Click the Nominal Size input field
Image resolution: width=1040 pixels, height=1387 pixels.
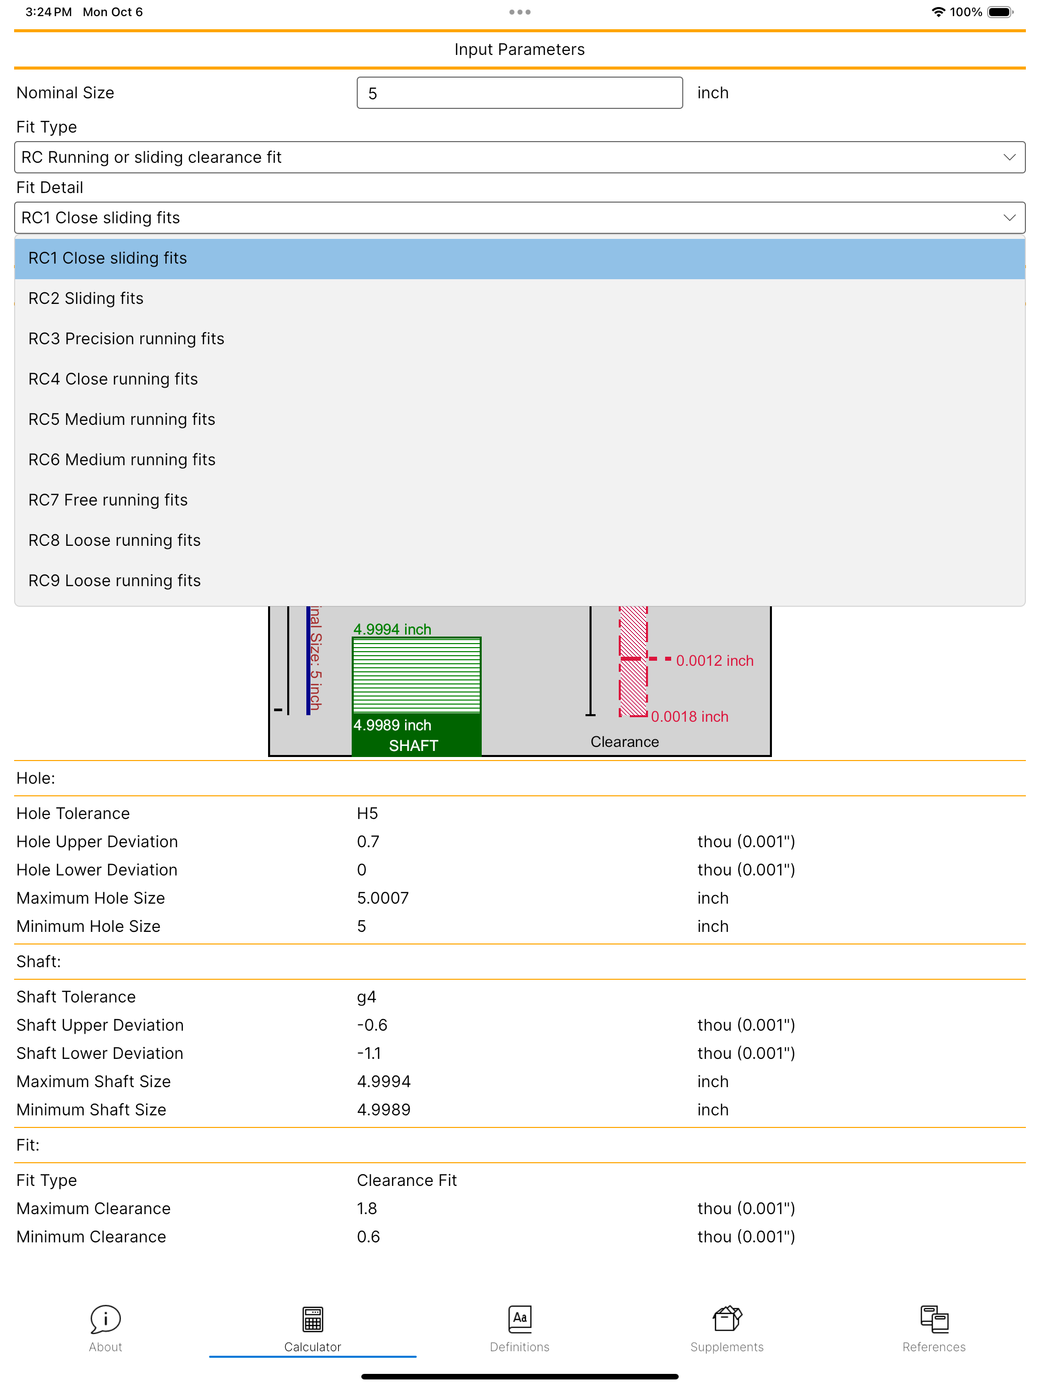point(519,93)
